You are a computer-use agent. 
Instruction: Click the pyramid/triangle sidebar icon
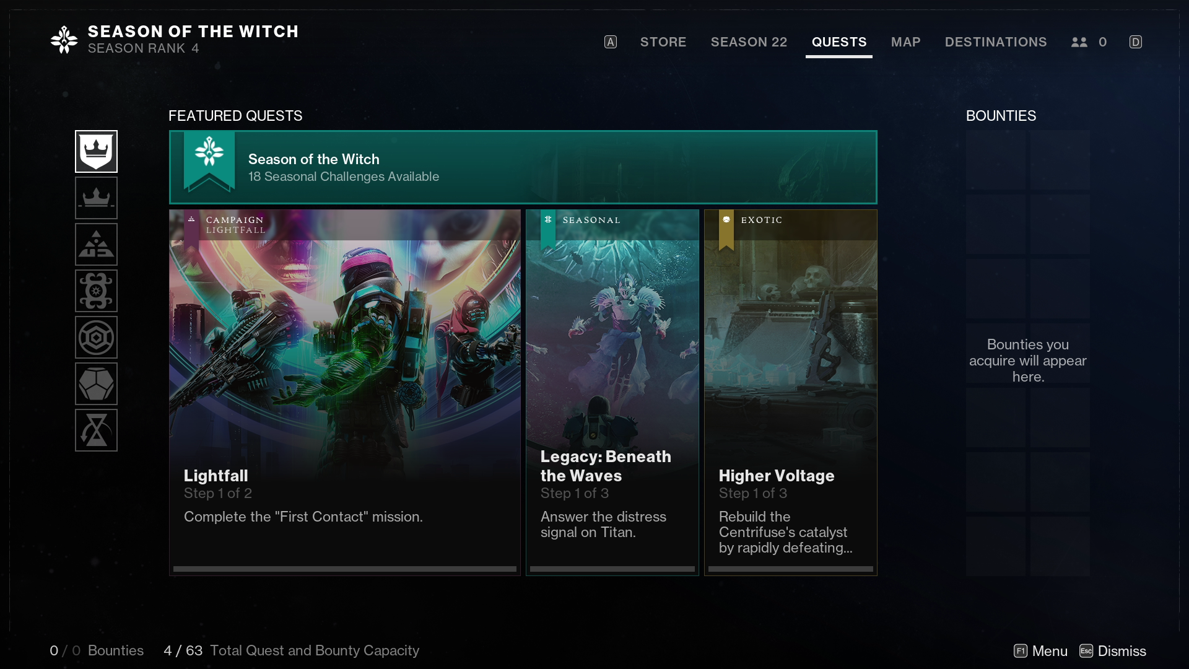pyautogui.click(x=97, y=244)
